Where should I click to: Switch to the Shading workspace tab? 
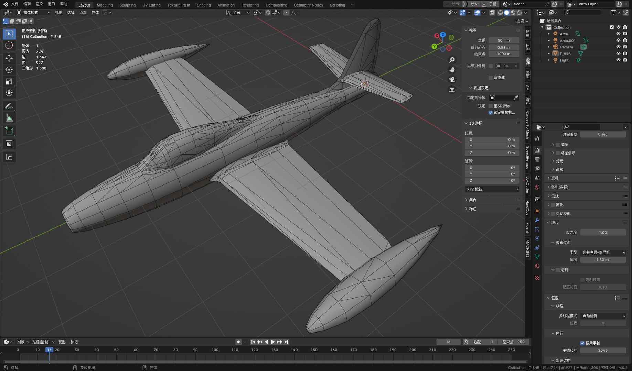[x=204, y=5]
